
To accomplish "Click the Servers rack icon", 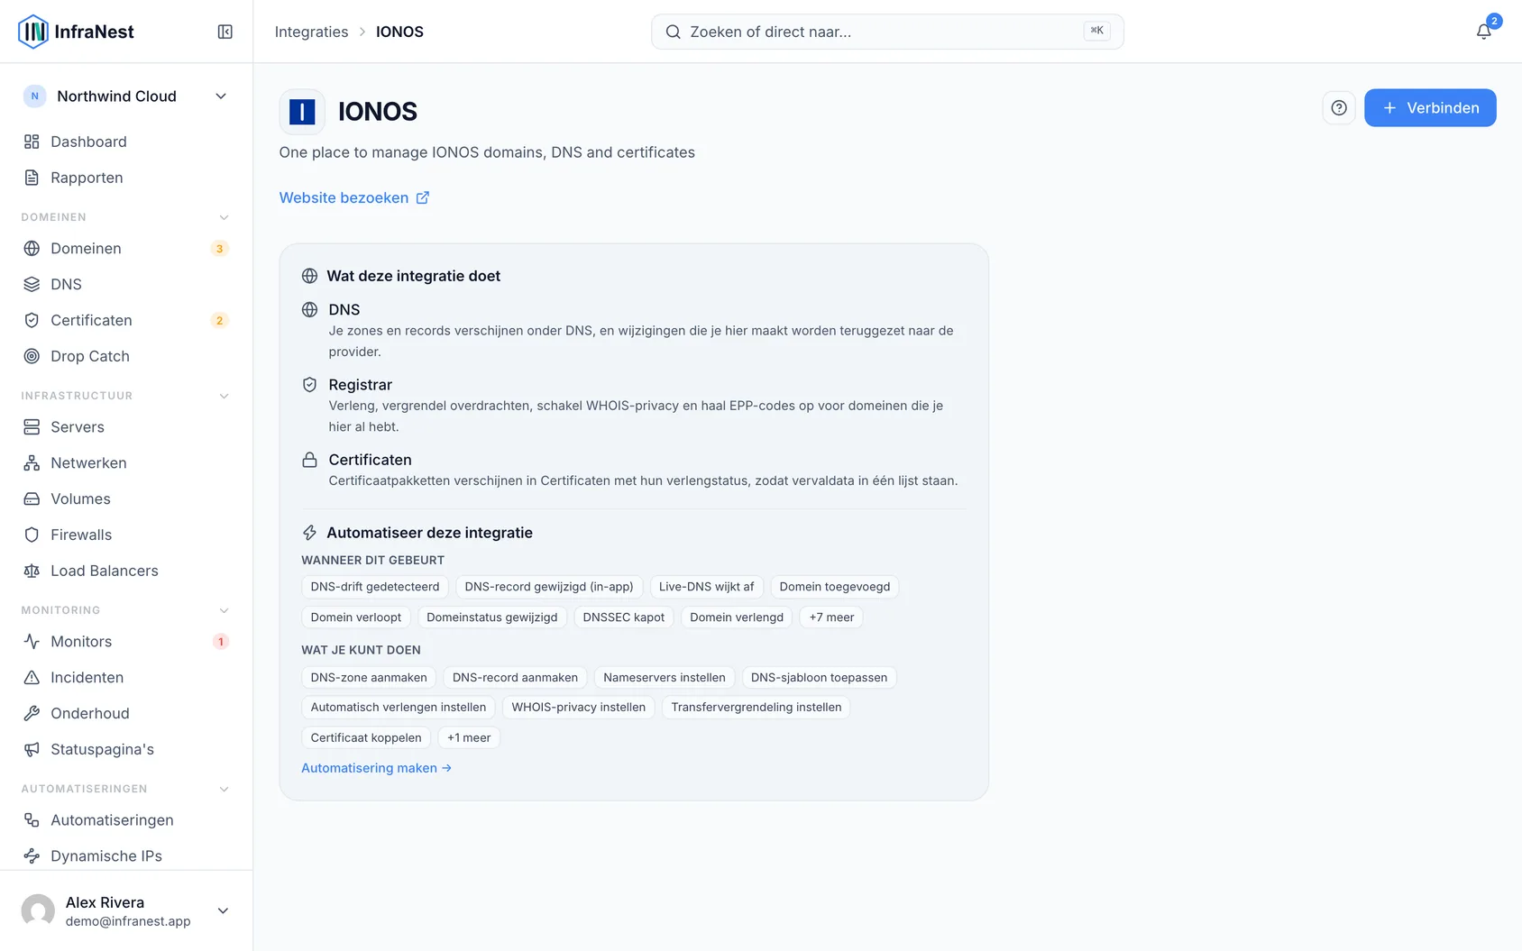I will point(32,426).
